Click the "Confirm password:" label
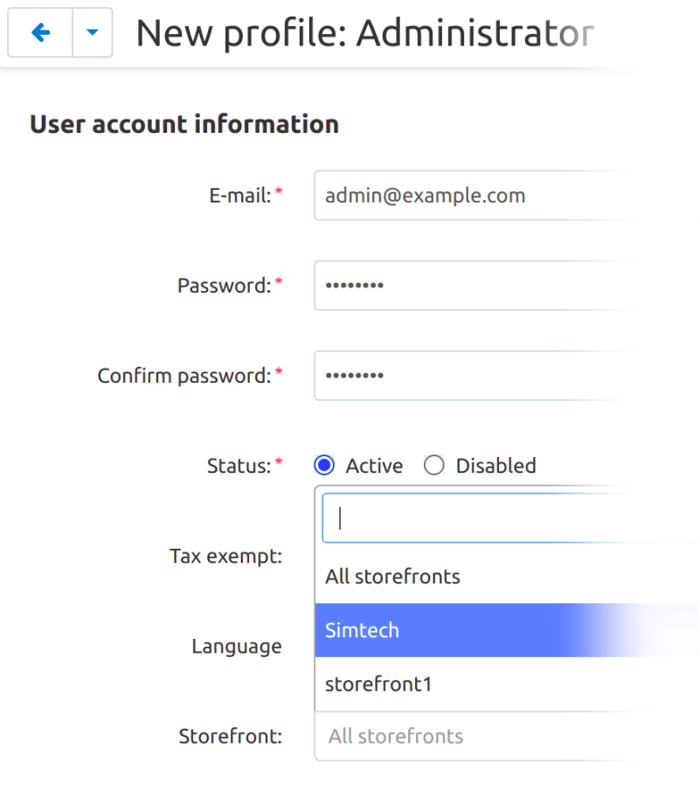This screenshot has width=699, height=797. 184,376
